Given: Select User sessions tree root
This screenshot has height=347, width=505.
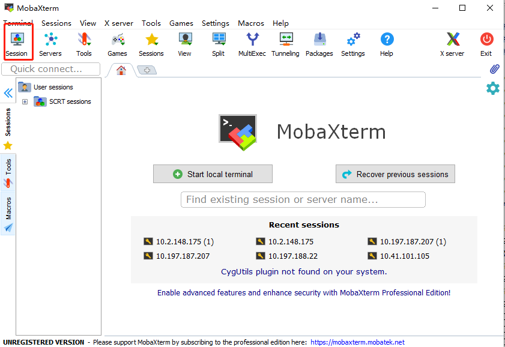Looking at the screenshot, I should (x=53, y=87).
